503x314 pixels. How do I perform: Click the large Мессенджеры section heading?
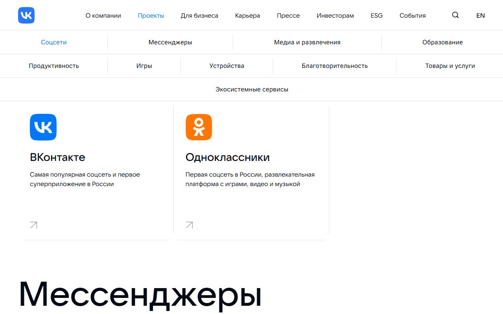(x=140, y=294)
